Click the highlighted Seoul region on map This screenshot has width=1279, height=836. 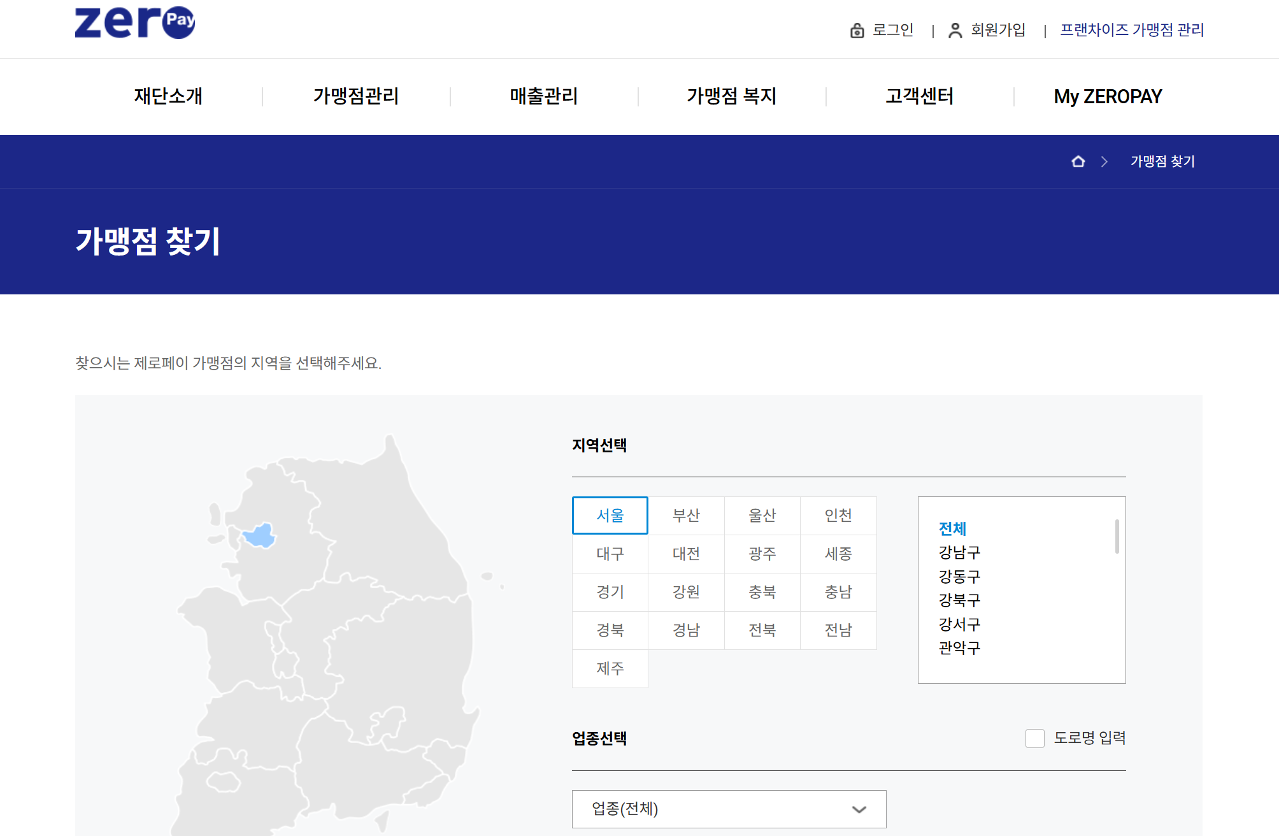coord(260,535)
